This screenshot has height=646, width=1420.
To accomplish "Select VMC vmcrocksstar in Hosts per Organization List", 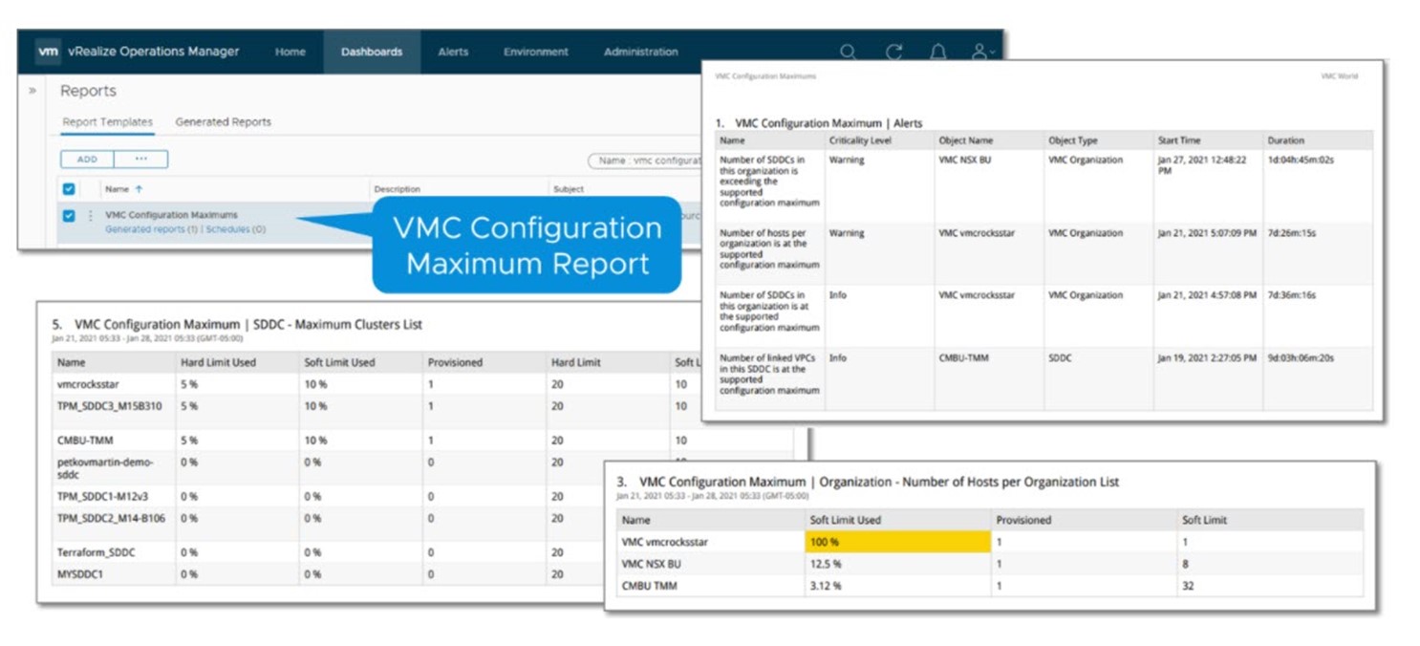I will coord(665,543).
